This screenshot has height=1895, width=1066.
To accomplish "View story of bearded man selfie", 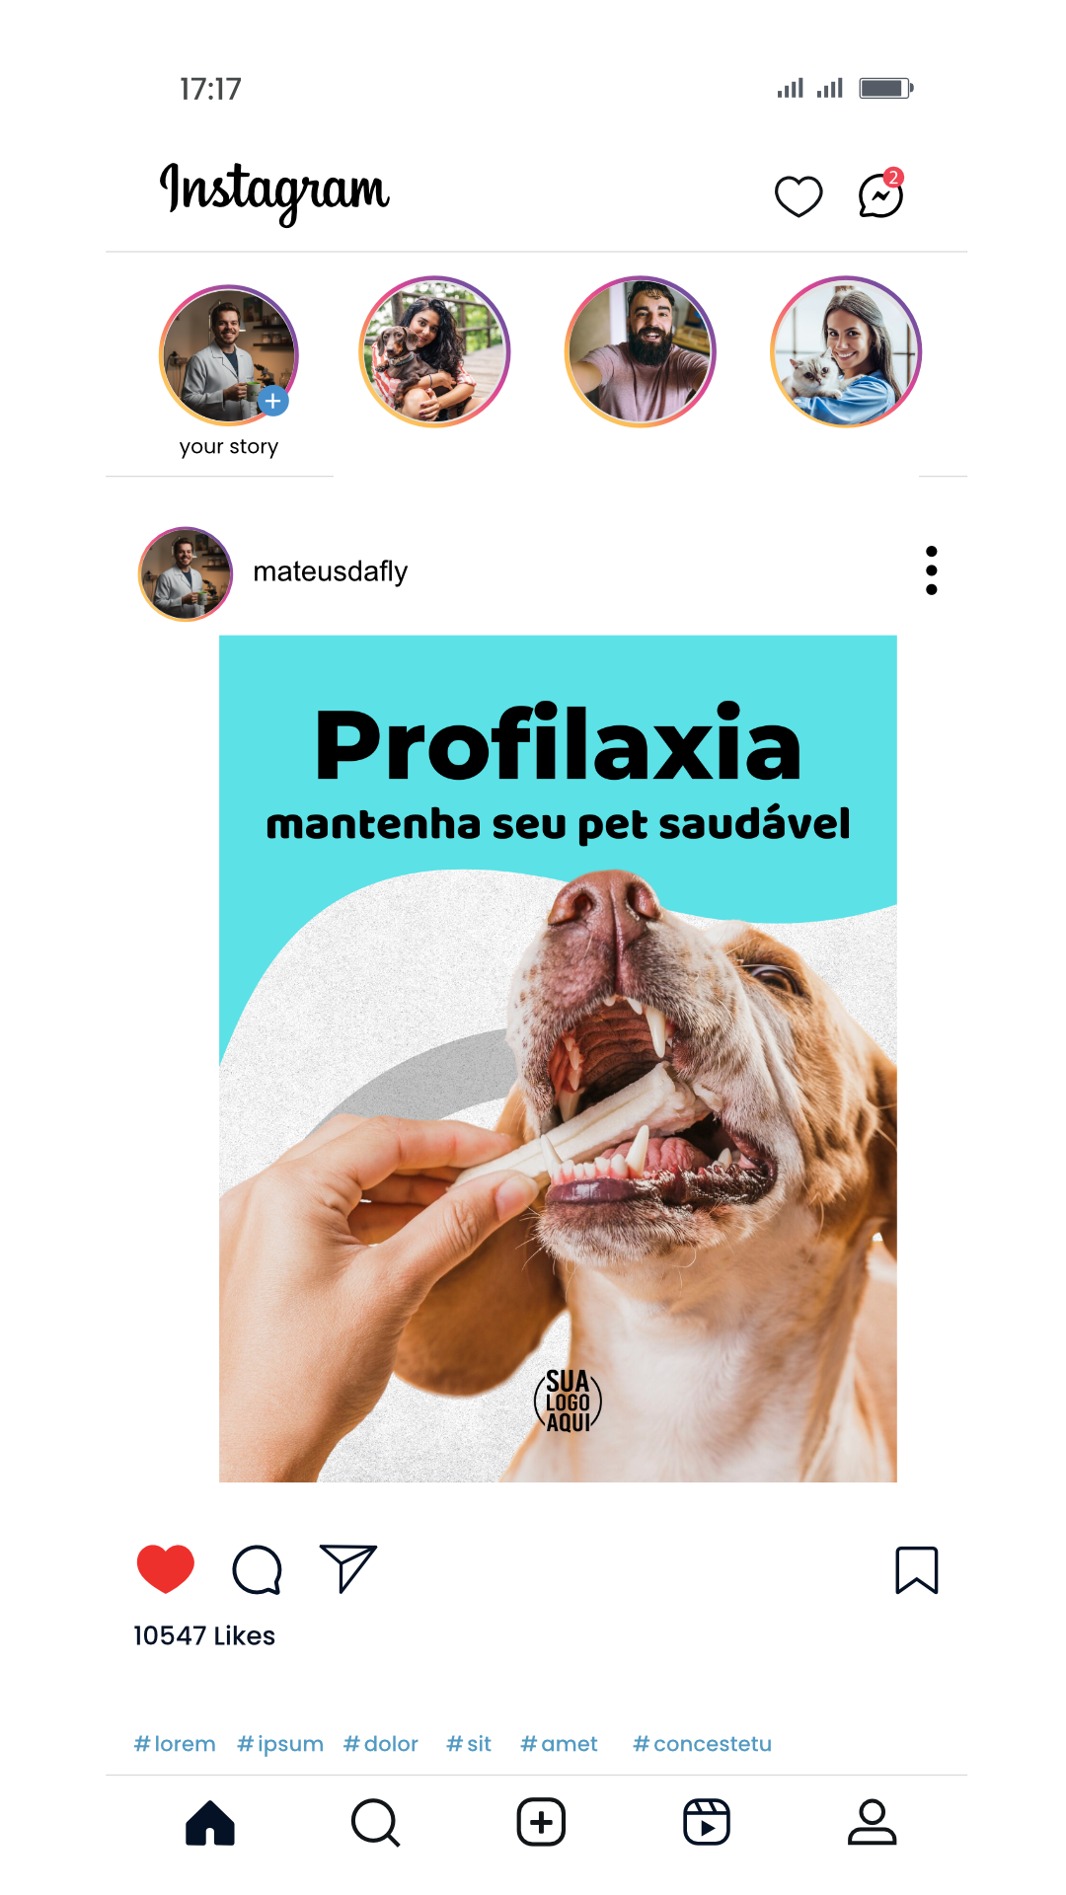I will pos(640,351).
